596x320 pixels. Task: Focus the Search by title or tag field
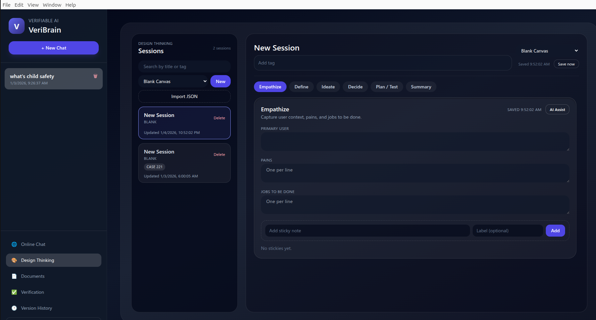(184, 66)
